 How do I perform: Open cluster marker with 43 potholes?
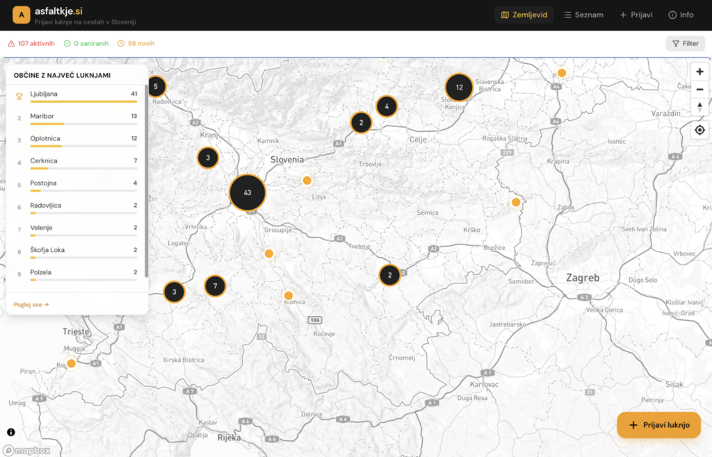[x=248, y=192]
